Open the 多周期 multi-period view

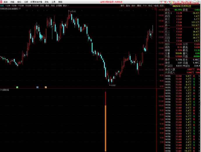59,6
